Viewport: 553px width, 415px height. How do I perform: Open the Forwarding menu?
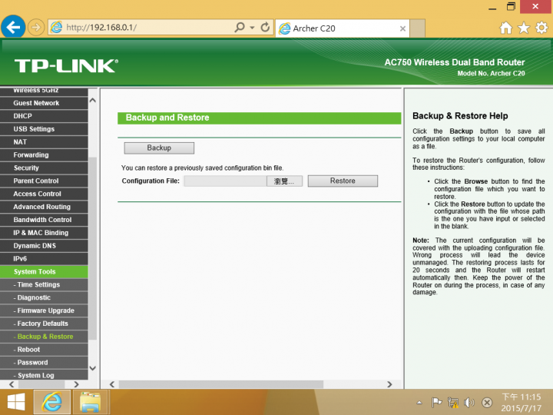pos(44,155)
